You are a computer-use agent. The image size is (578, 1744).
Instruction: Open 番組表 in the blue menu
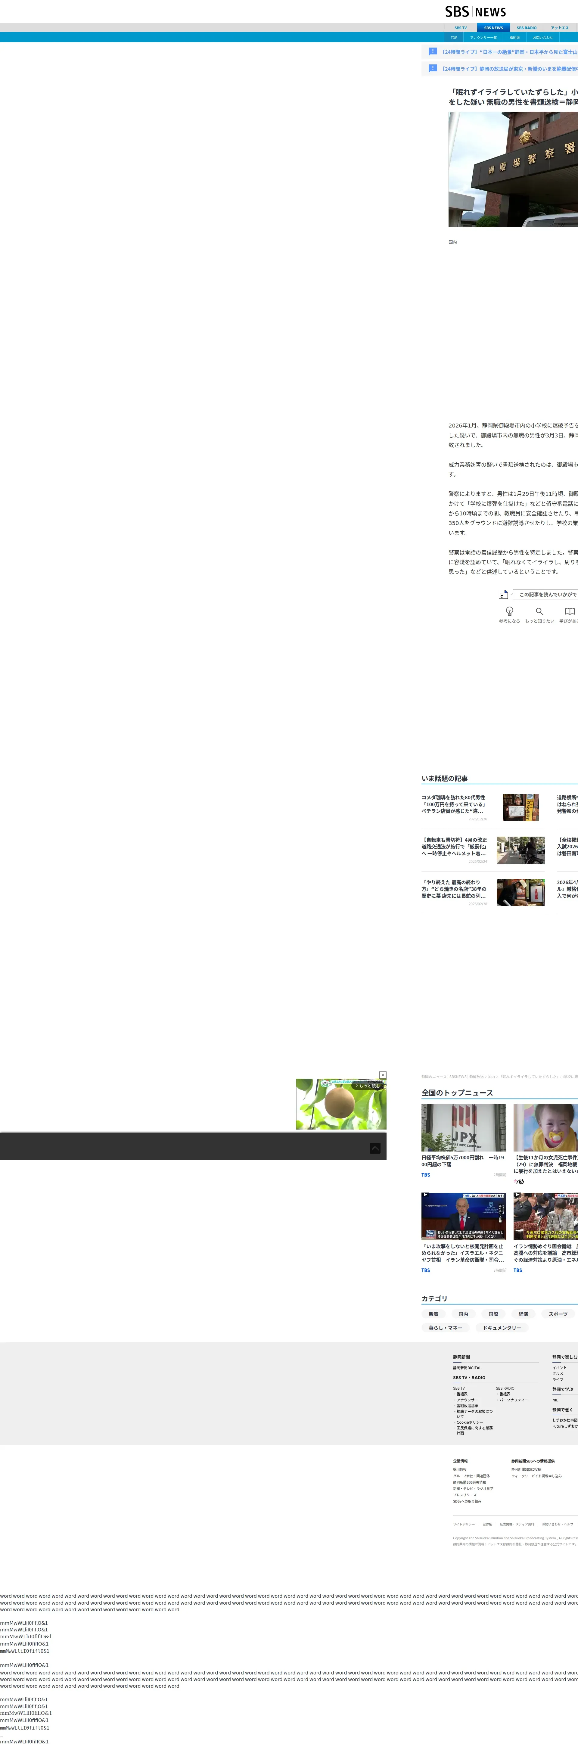pos(514,37)
